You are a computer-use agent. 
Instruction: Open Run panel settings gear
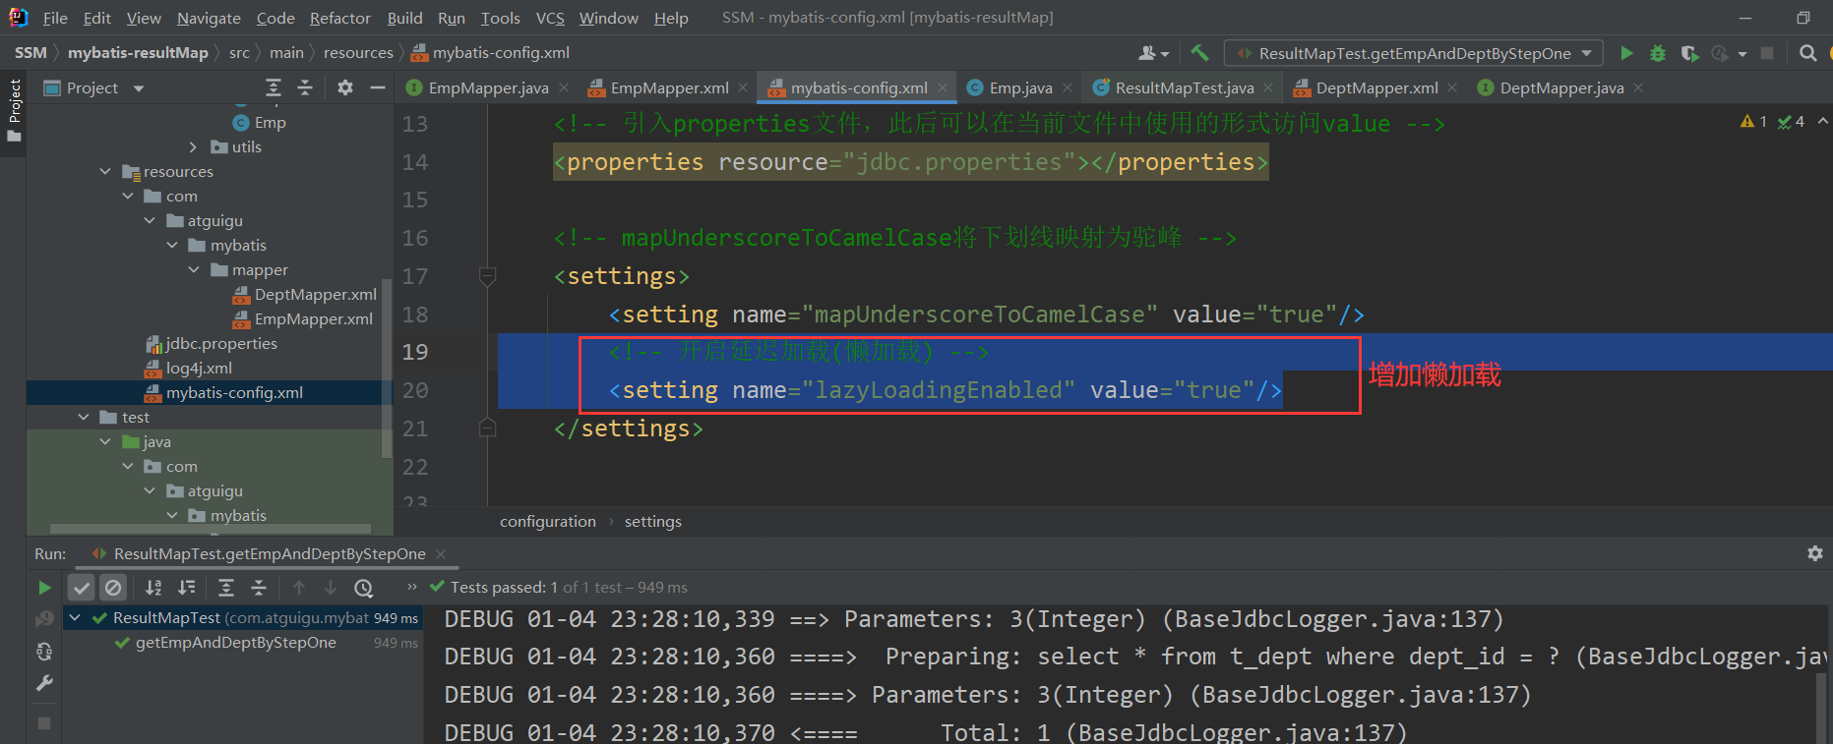(1815, 553)
